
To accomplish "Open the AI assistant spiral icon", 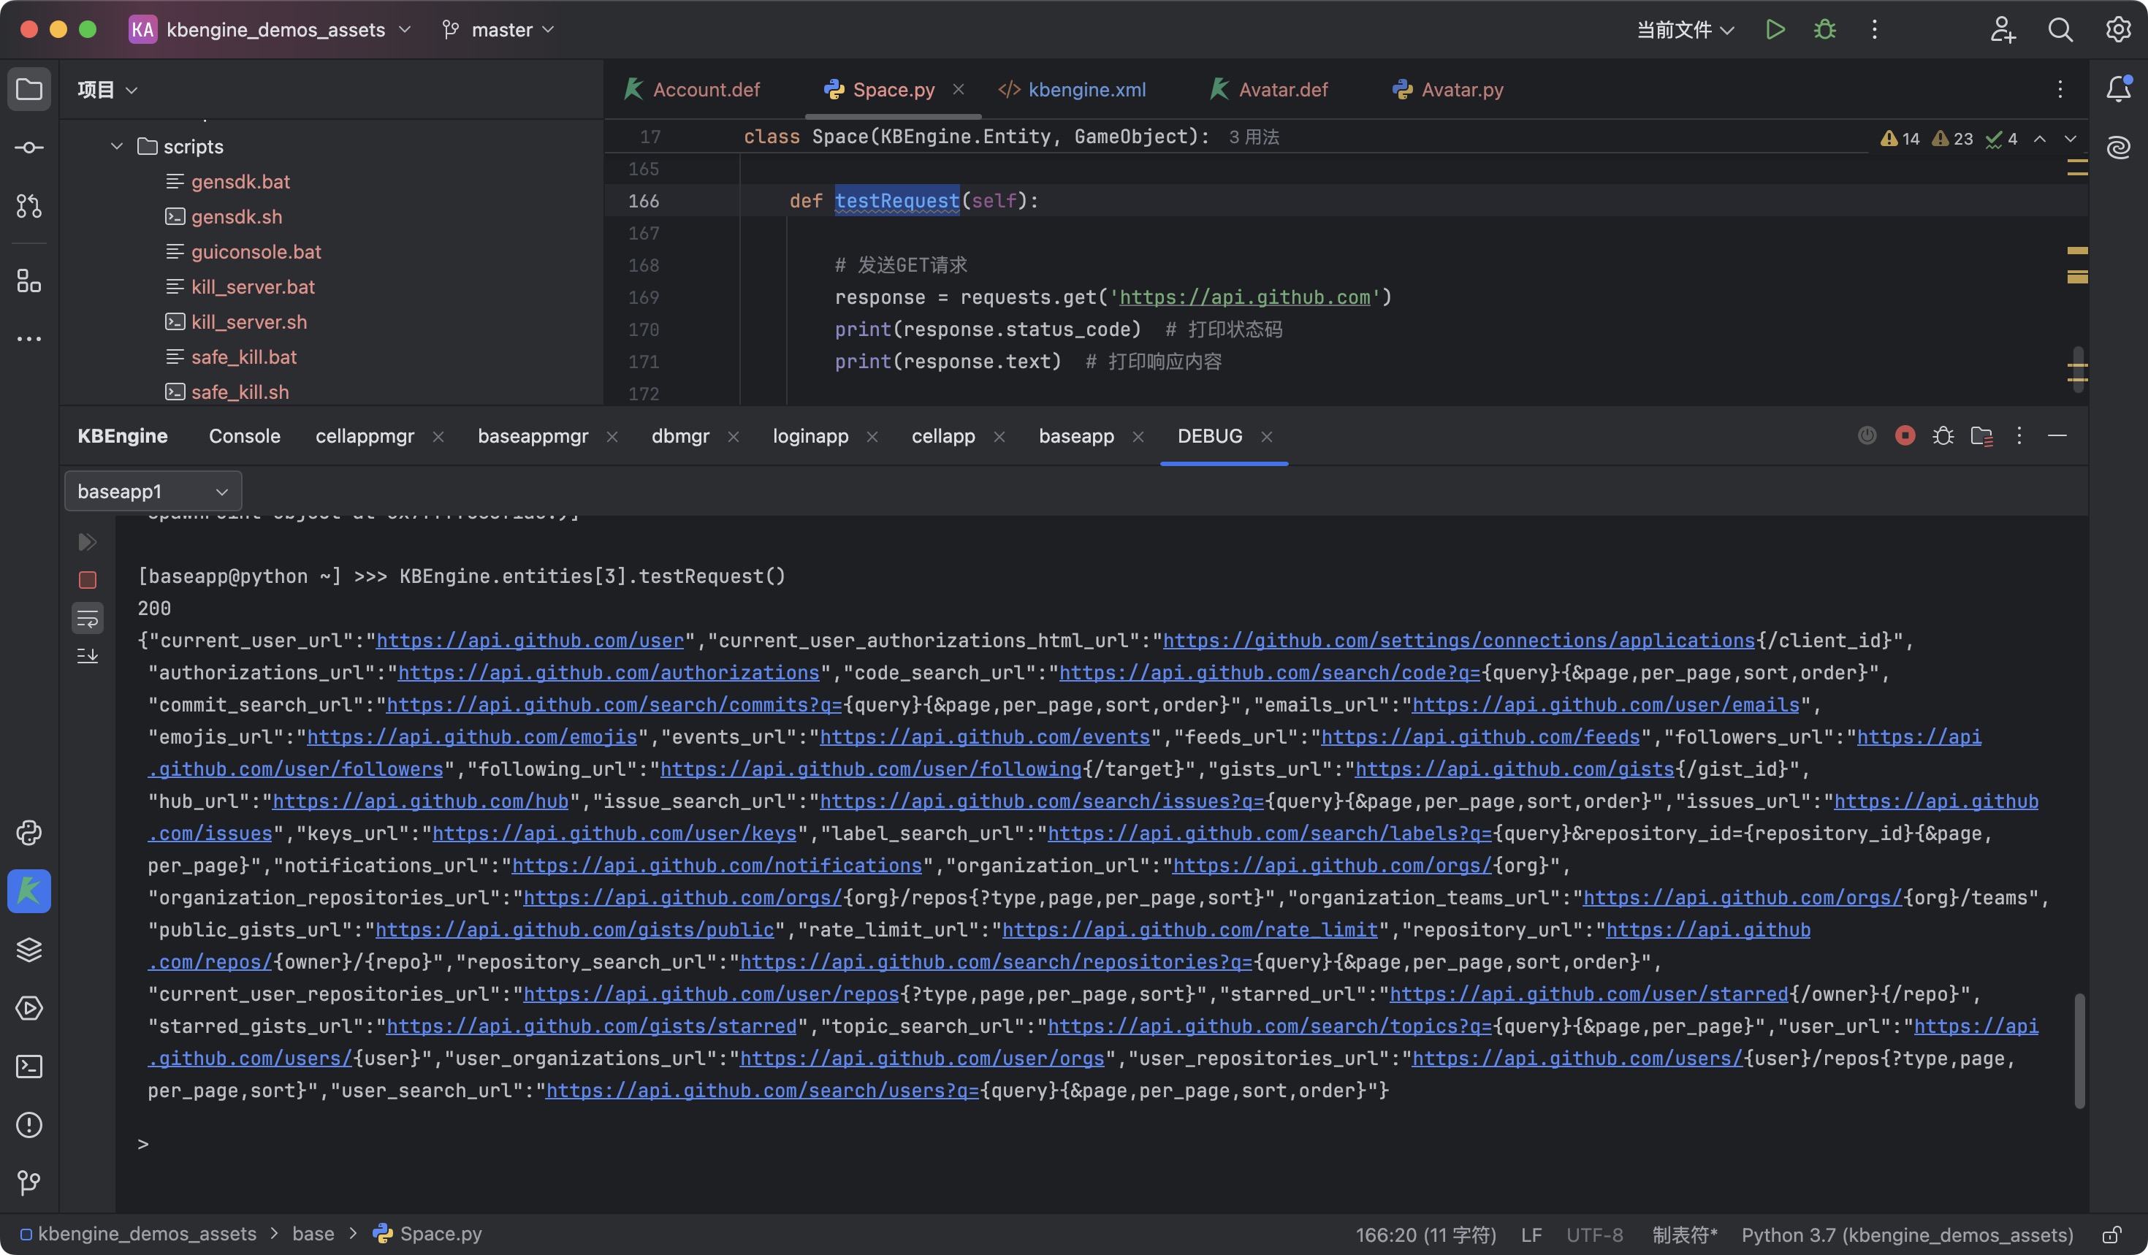I will tap(2118, 148).
